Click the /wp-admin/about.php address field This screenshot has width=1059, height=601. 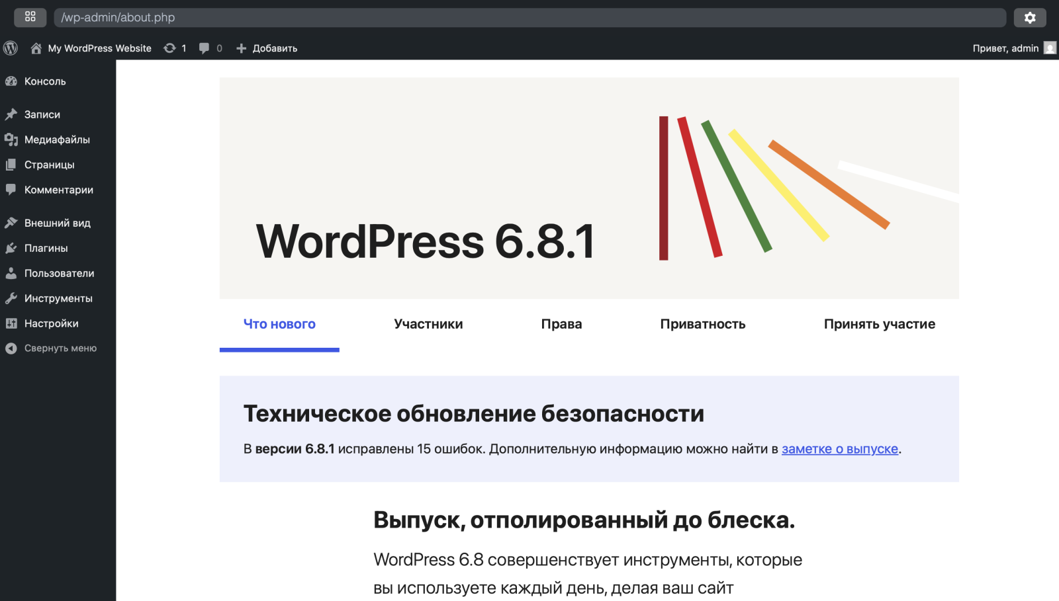pyautogui.click(x=529, y=18)
